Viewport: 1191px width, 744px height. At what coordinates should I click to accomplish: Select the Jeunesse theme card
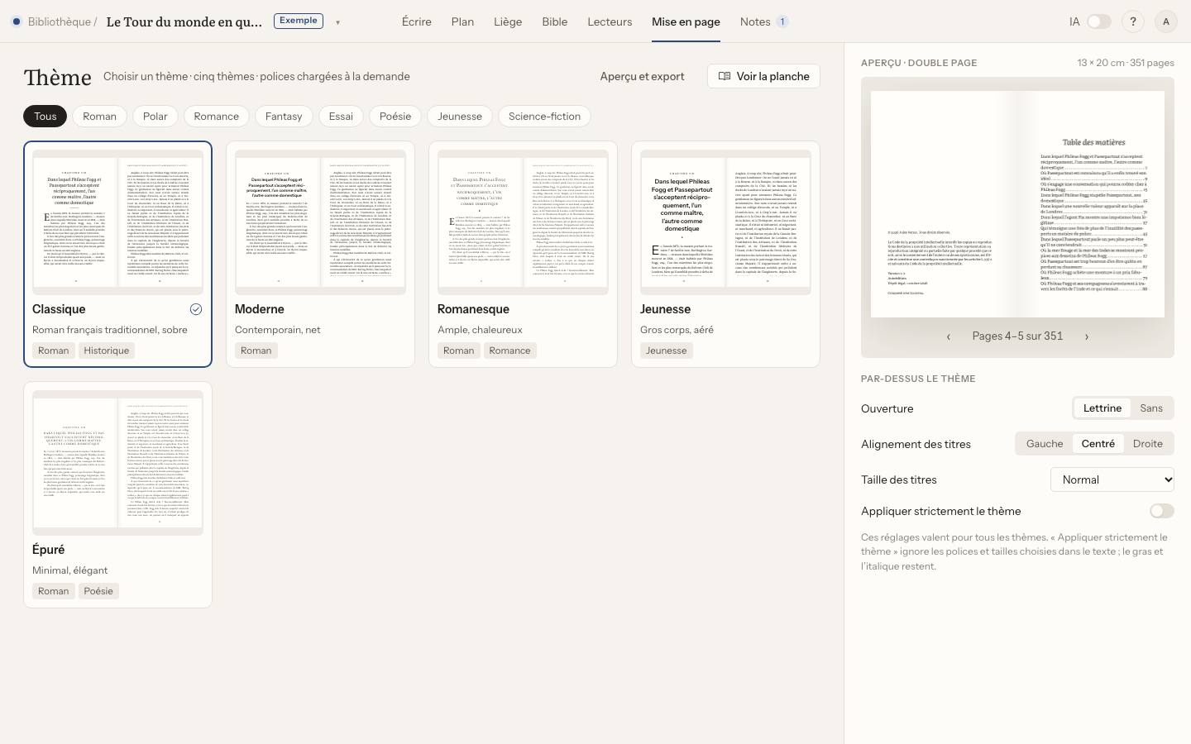pyautogui.click(x=725, y=254)
